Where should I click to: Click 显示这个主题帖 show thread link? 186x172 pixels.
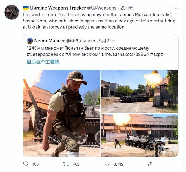pos(43,62)
